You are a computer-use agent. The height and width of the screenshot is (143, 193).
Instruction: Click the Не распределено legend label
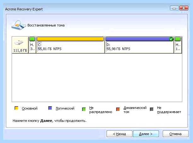coord(101,110)
